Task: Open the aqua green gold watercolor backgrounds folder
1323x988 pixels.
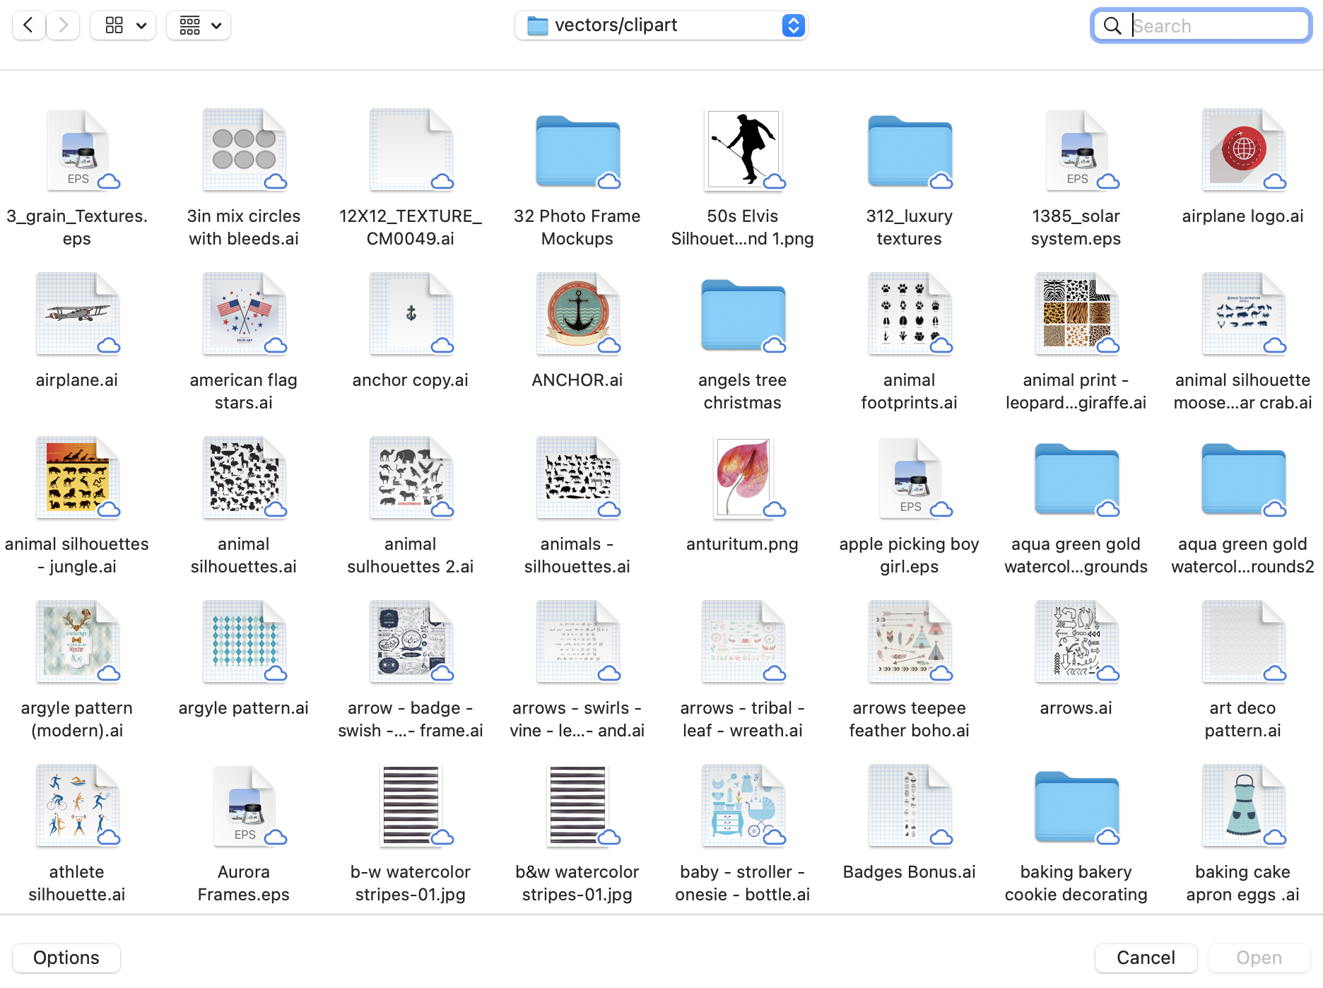Action: pos(1075,479)
